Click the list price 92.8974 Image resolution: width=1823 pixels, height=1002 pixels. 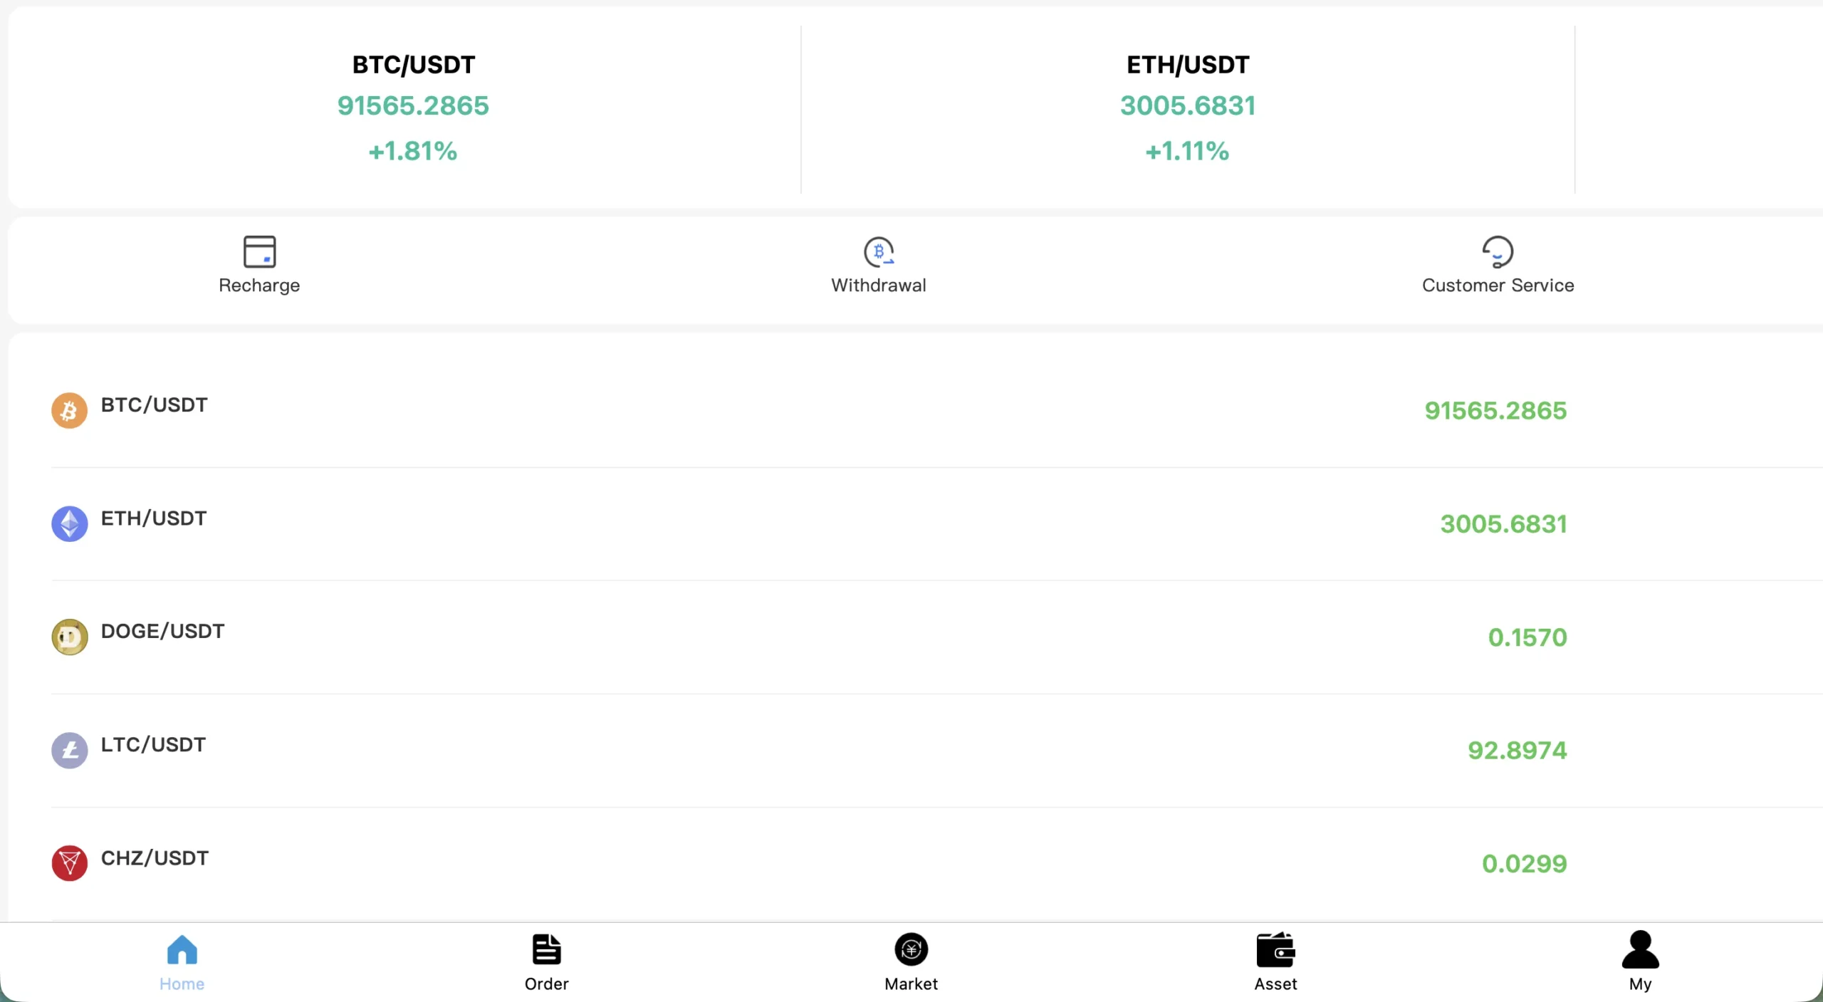(1518, 750)
